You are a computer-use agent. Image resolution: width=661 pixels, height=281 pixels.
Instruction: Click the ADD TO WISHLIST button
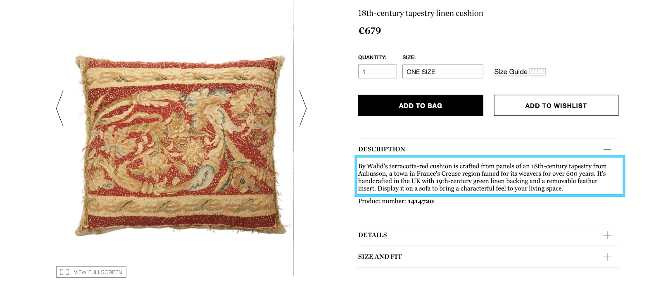click(x=556, y=105)
